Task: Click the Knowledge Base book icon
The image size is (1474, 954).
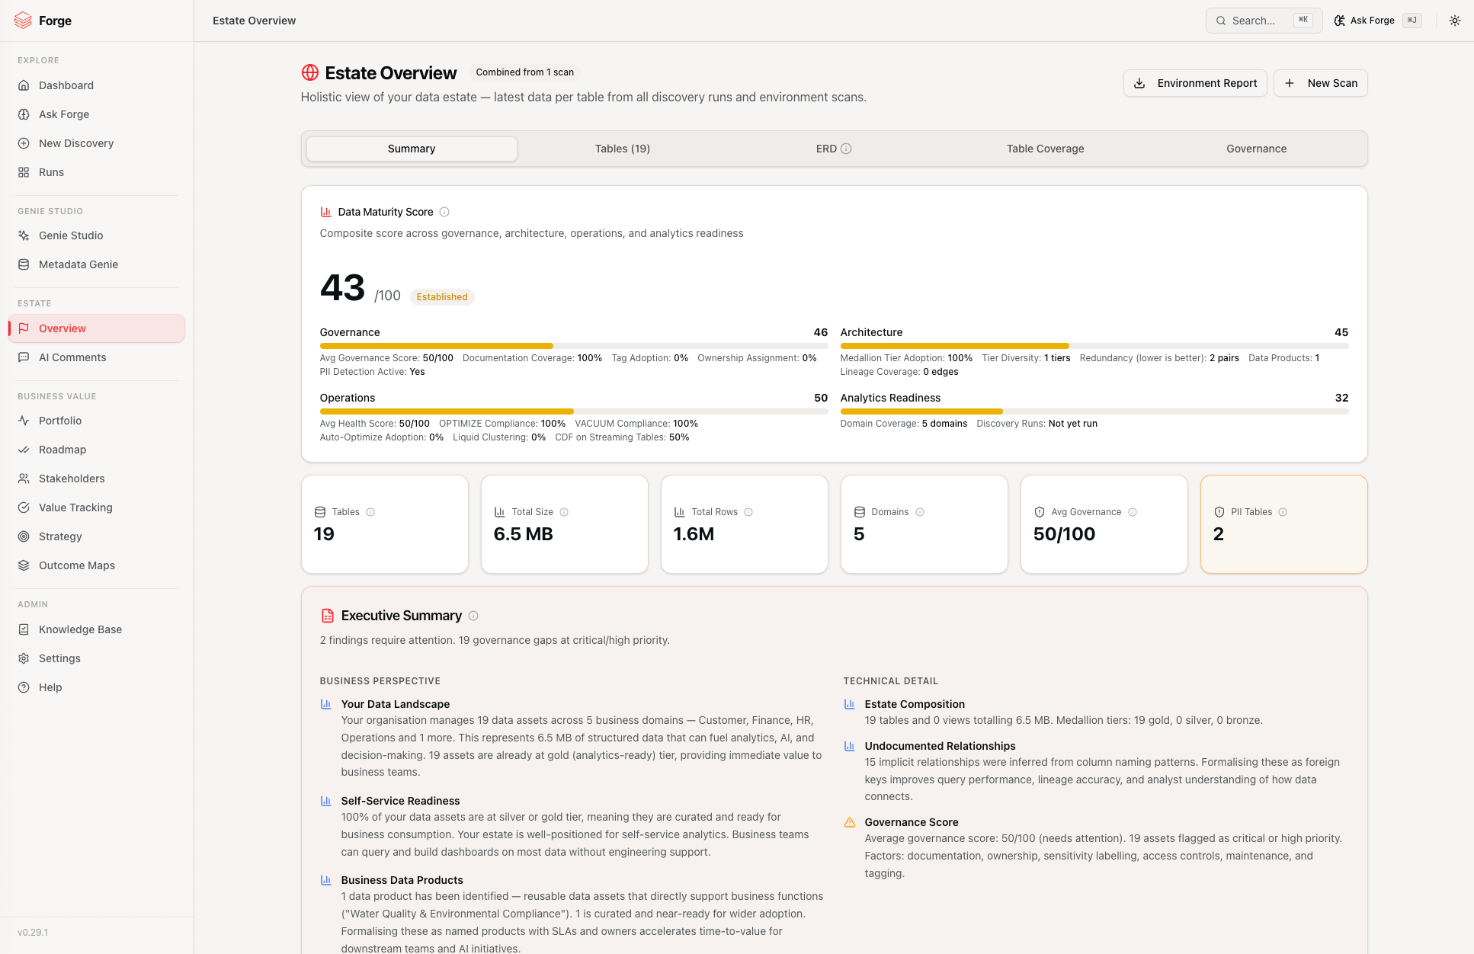Action: tap(24, 629)
